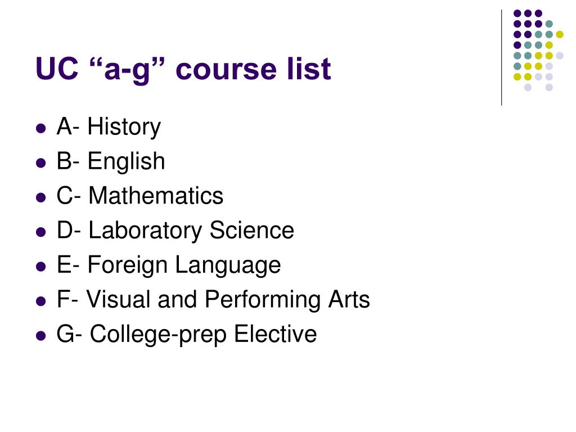Viewport: 576px width, 432px height.
Task: Click the slide title 'UC a-g course list'
Action: (183, 69)
